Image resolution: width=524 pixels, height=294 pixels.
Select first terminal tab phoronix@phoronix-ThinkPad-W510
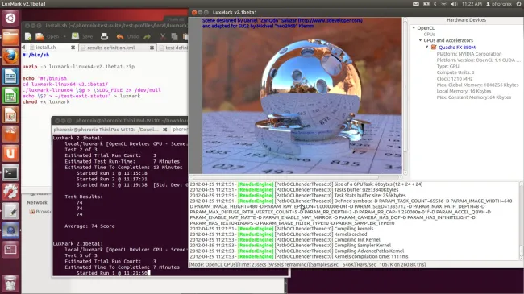click(106, 130)
